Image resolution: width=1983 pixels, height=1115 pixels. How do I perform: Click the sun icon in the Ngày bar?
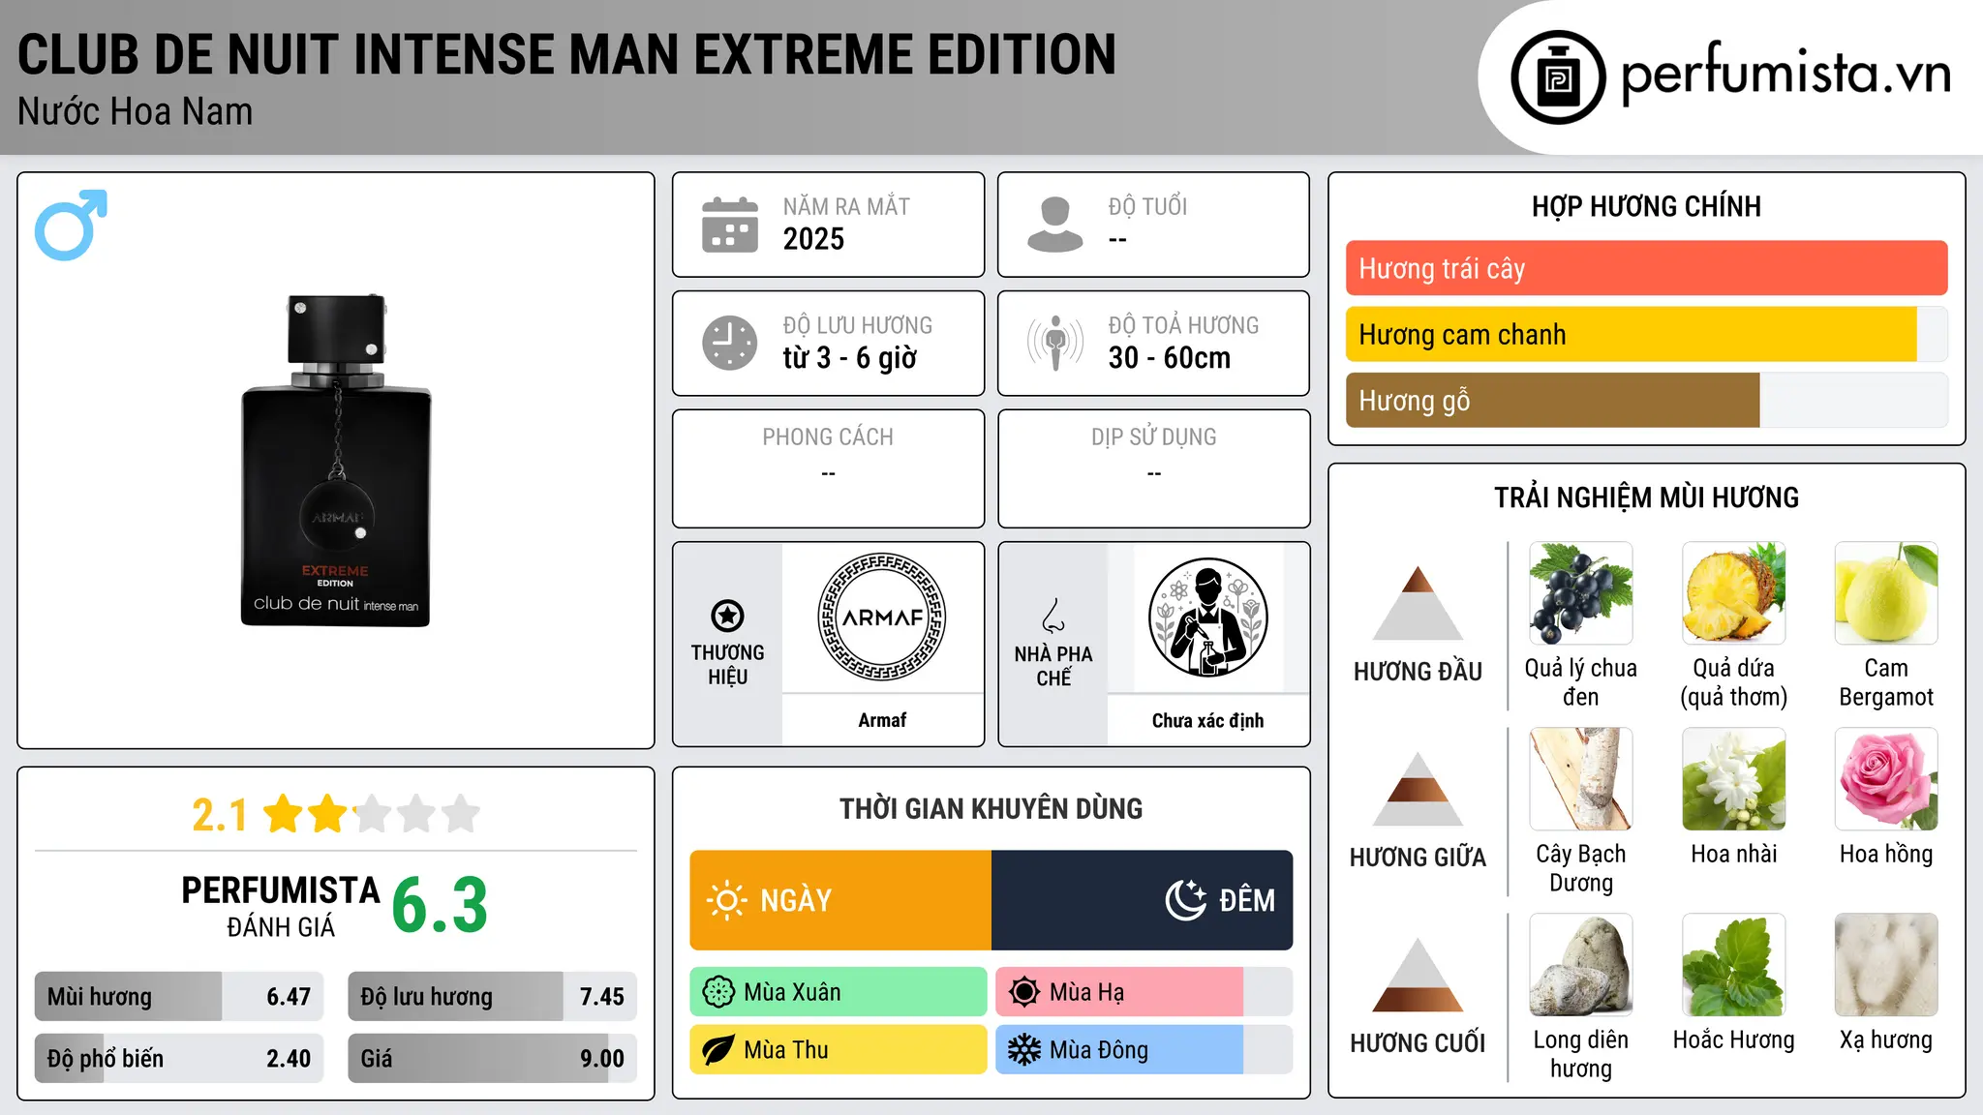point(726,900)
